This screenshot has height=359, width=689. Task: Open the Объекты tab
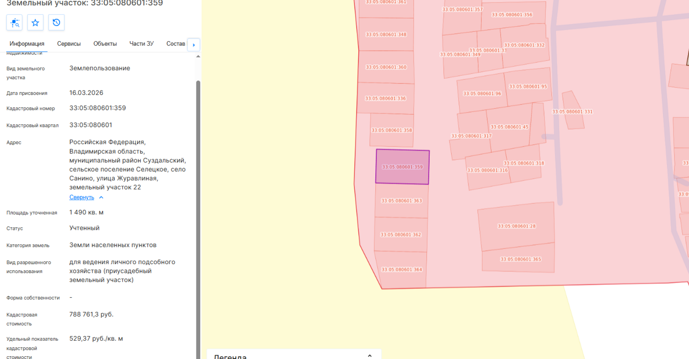click(x=105, y=44)
